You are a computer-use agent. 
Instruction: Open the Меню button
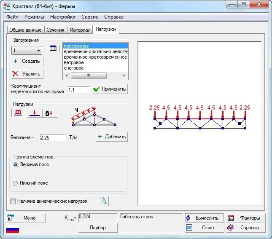click(26, 218)
